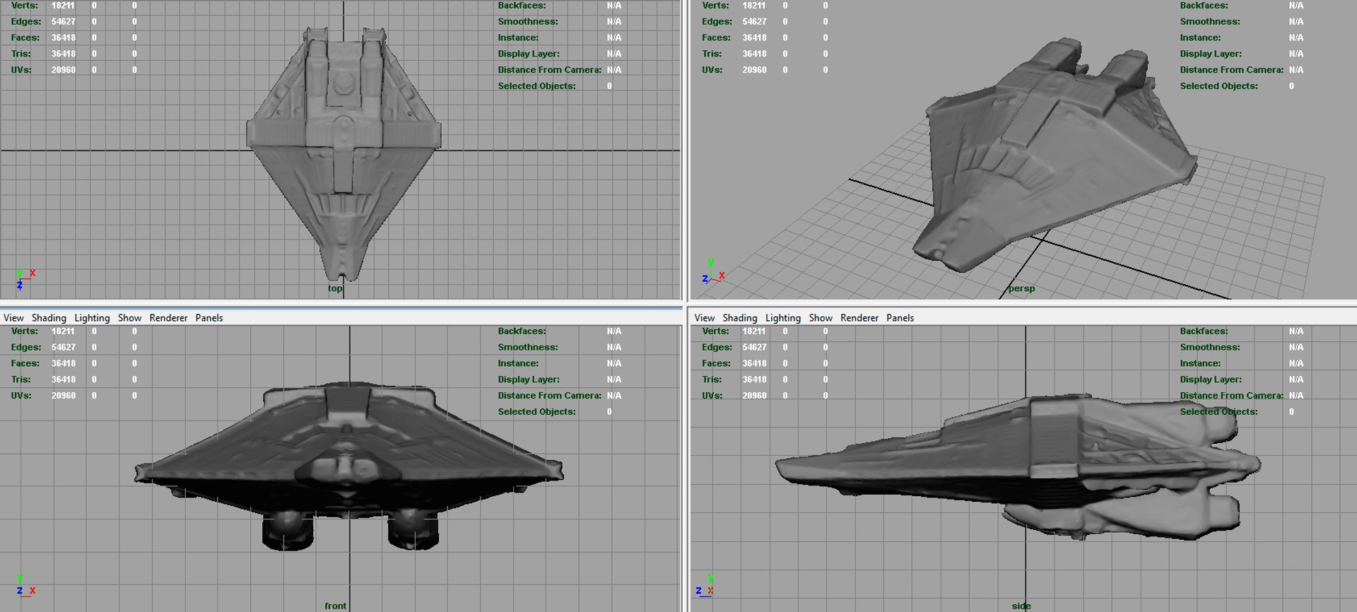Open the Show menu in the front panel
Screen dimensions: 1357x612
[129, 318]
